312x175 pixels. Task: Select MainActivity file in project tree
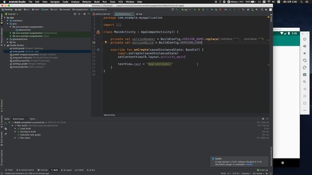[23, 30]
